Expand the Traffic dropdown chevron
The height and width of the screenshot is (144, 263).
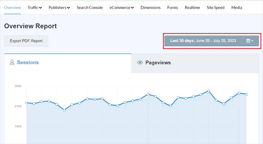[x=41, y=8]
